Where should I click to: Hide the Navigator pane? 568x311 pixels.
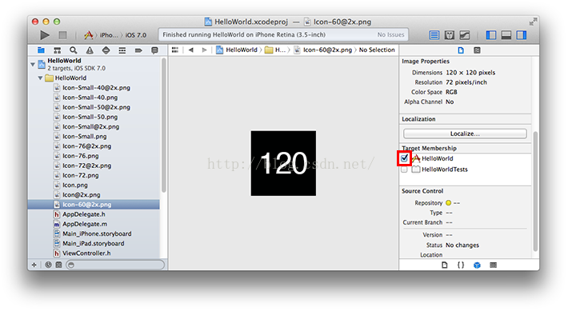[491, 34]
